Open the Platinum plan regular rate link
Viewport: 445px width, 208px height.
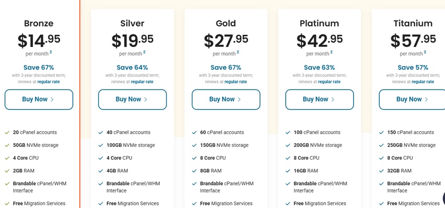tap(329, 82)
